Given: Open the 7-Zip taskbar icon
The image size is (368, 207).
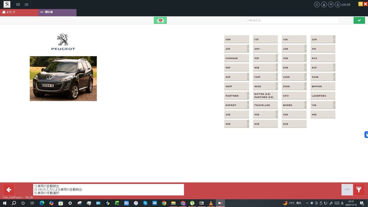Looking at the screenshot, I should click(x=201, y=203).
